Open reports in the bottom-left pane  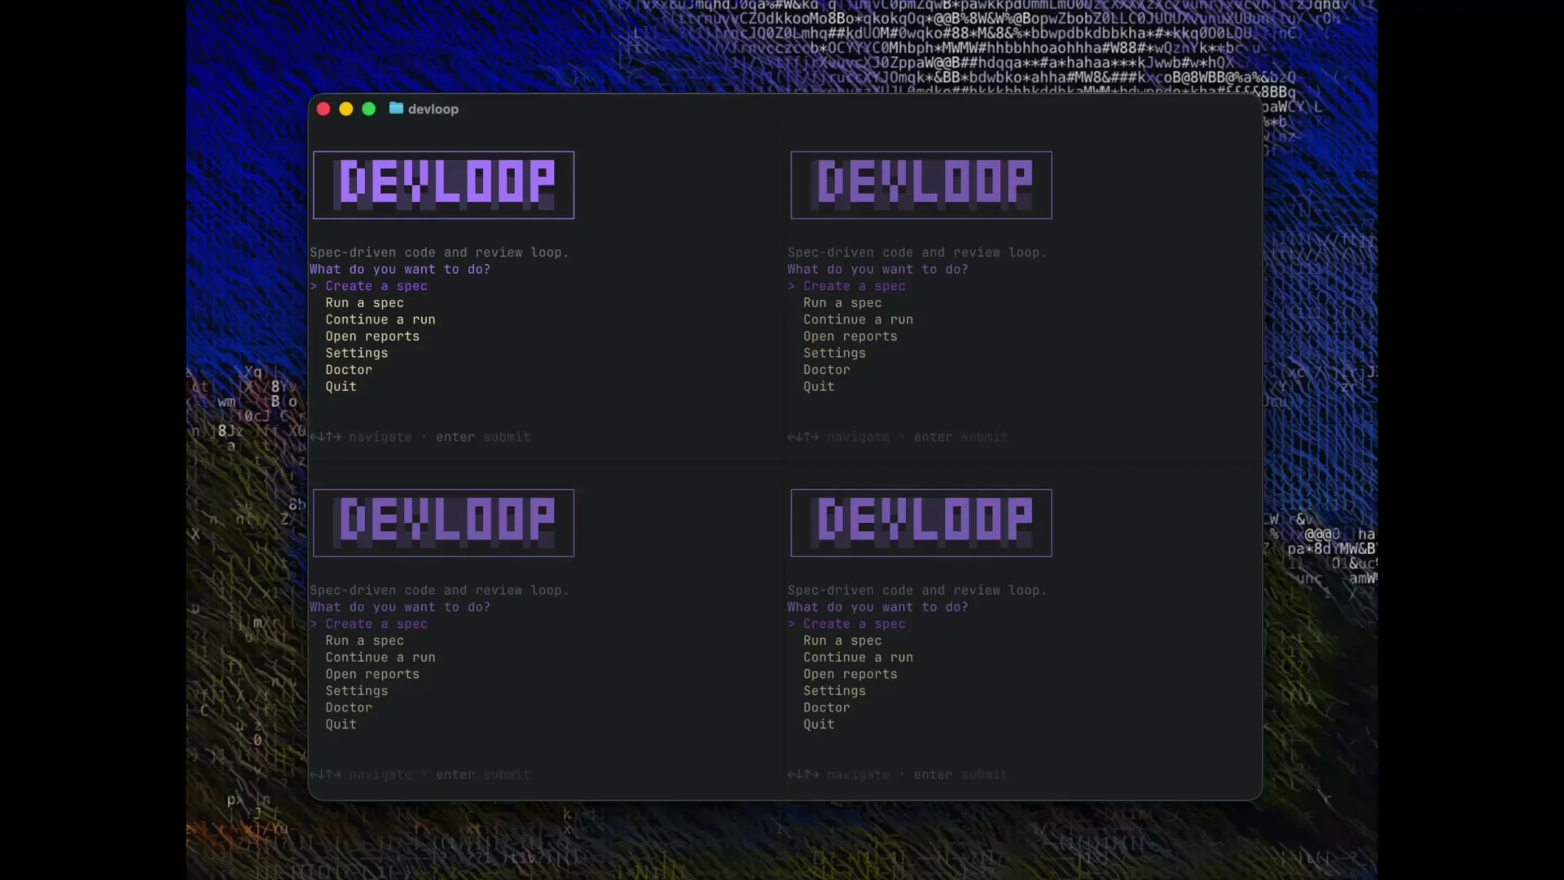click(372, 675)
